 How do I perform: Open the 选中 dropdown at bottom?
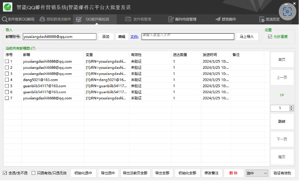(x=257, y=173)
